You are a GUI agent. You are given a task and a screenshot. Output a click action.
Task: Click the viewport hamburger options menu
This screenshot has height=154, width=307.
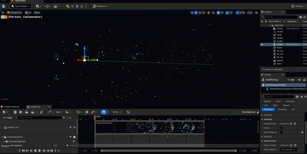3,13
